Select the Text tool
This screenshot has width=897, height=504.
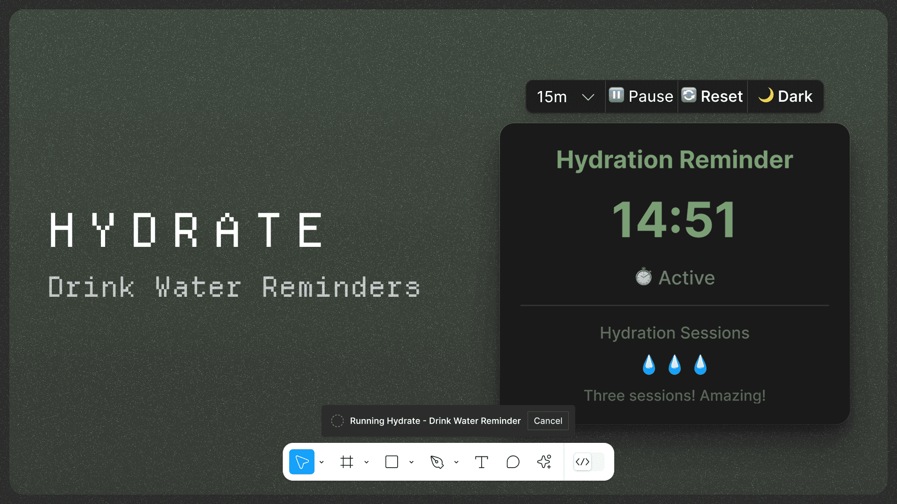[481, 462]
